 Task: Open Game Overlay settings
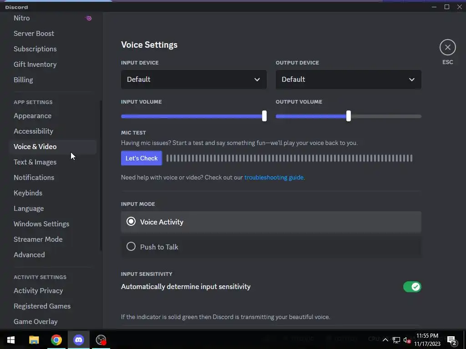pos(35,321)
